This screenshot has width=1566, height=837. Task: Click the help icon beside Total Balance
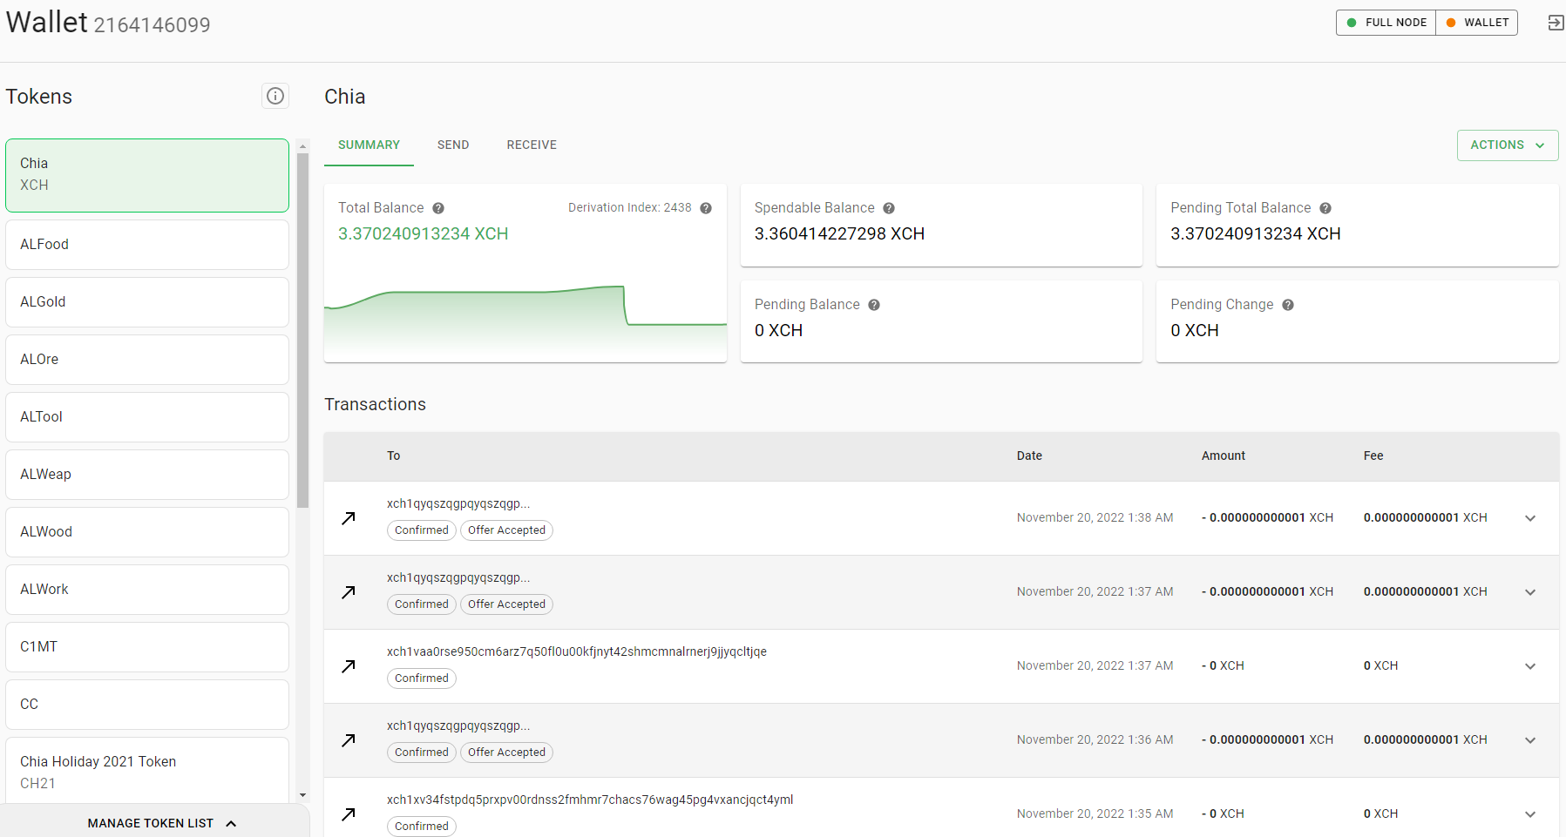[x=438, y=207]
